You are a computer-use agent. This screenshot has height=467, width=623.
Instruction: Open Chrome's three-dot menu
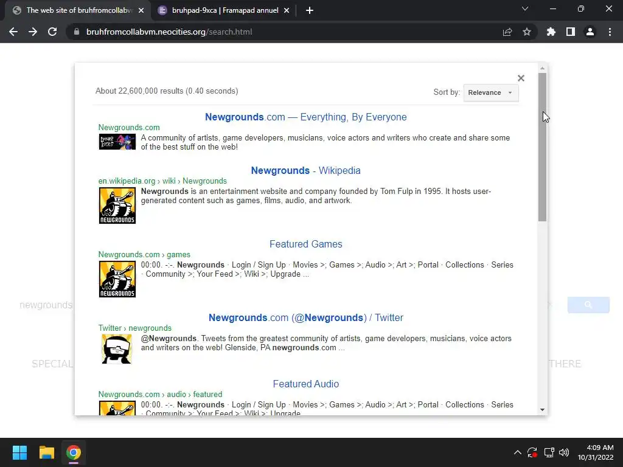610,32
